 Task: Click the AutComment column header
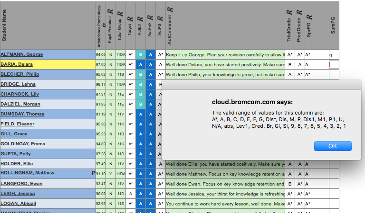point(225,26)
